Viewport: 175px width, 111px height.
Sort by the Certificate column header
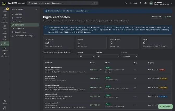coord(48,63)
